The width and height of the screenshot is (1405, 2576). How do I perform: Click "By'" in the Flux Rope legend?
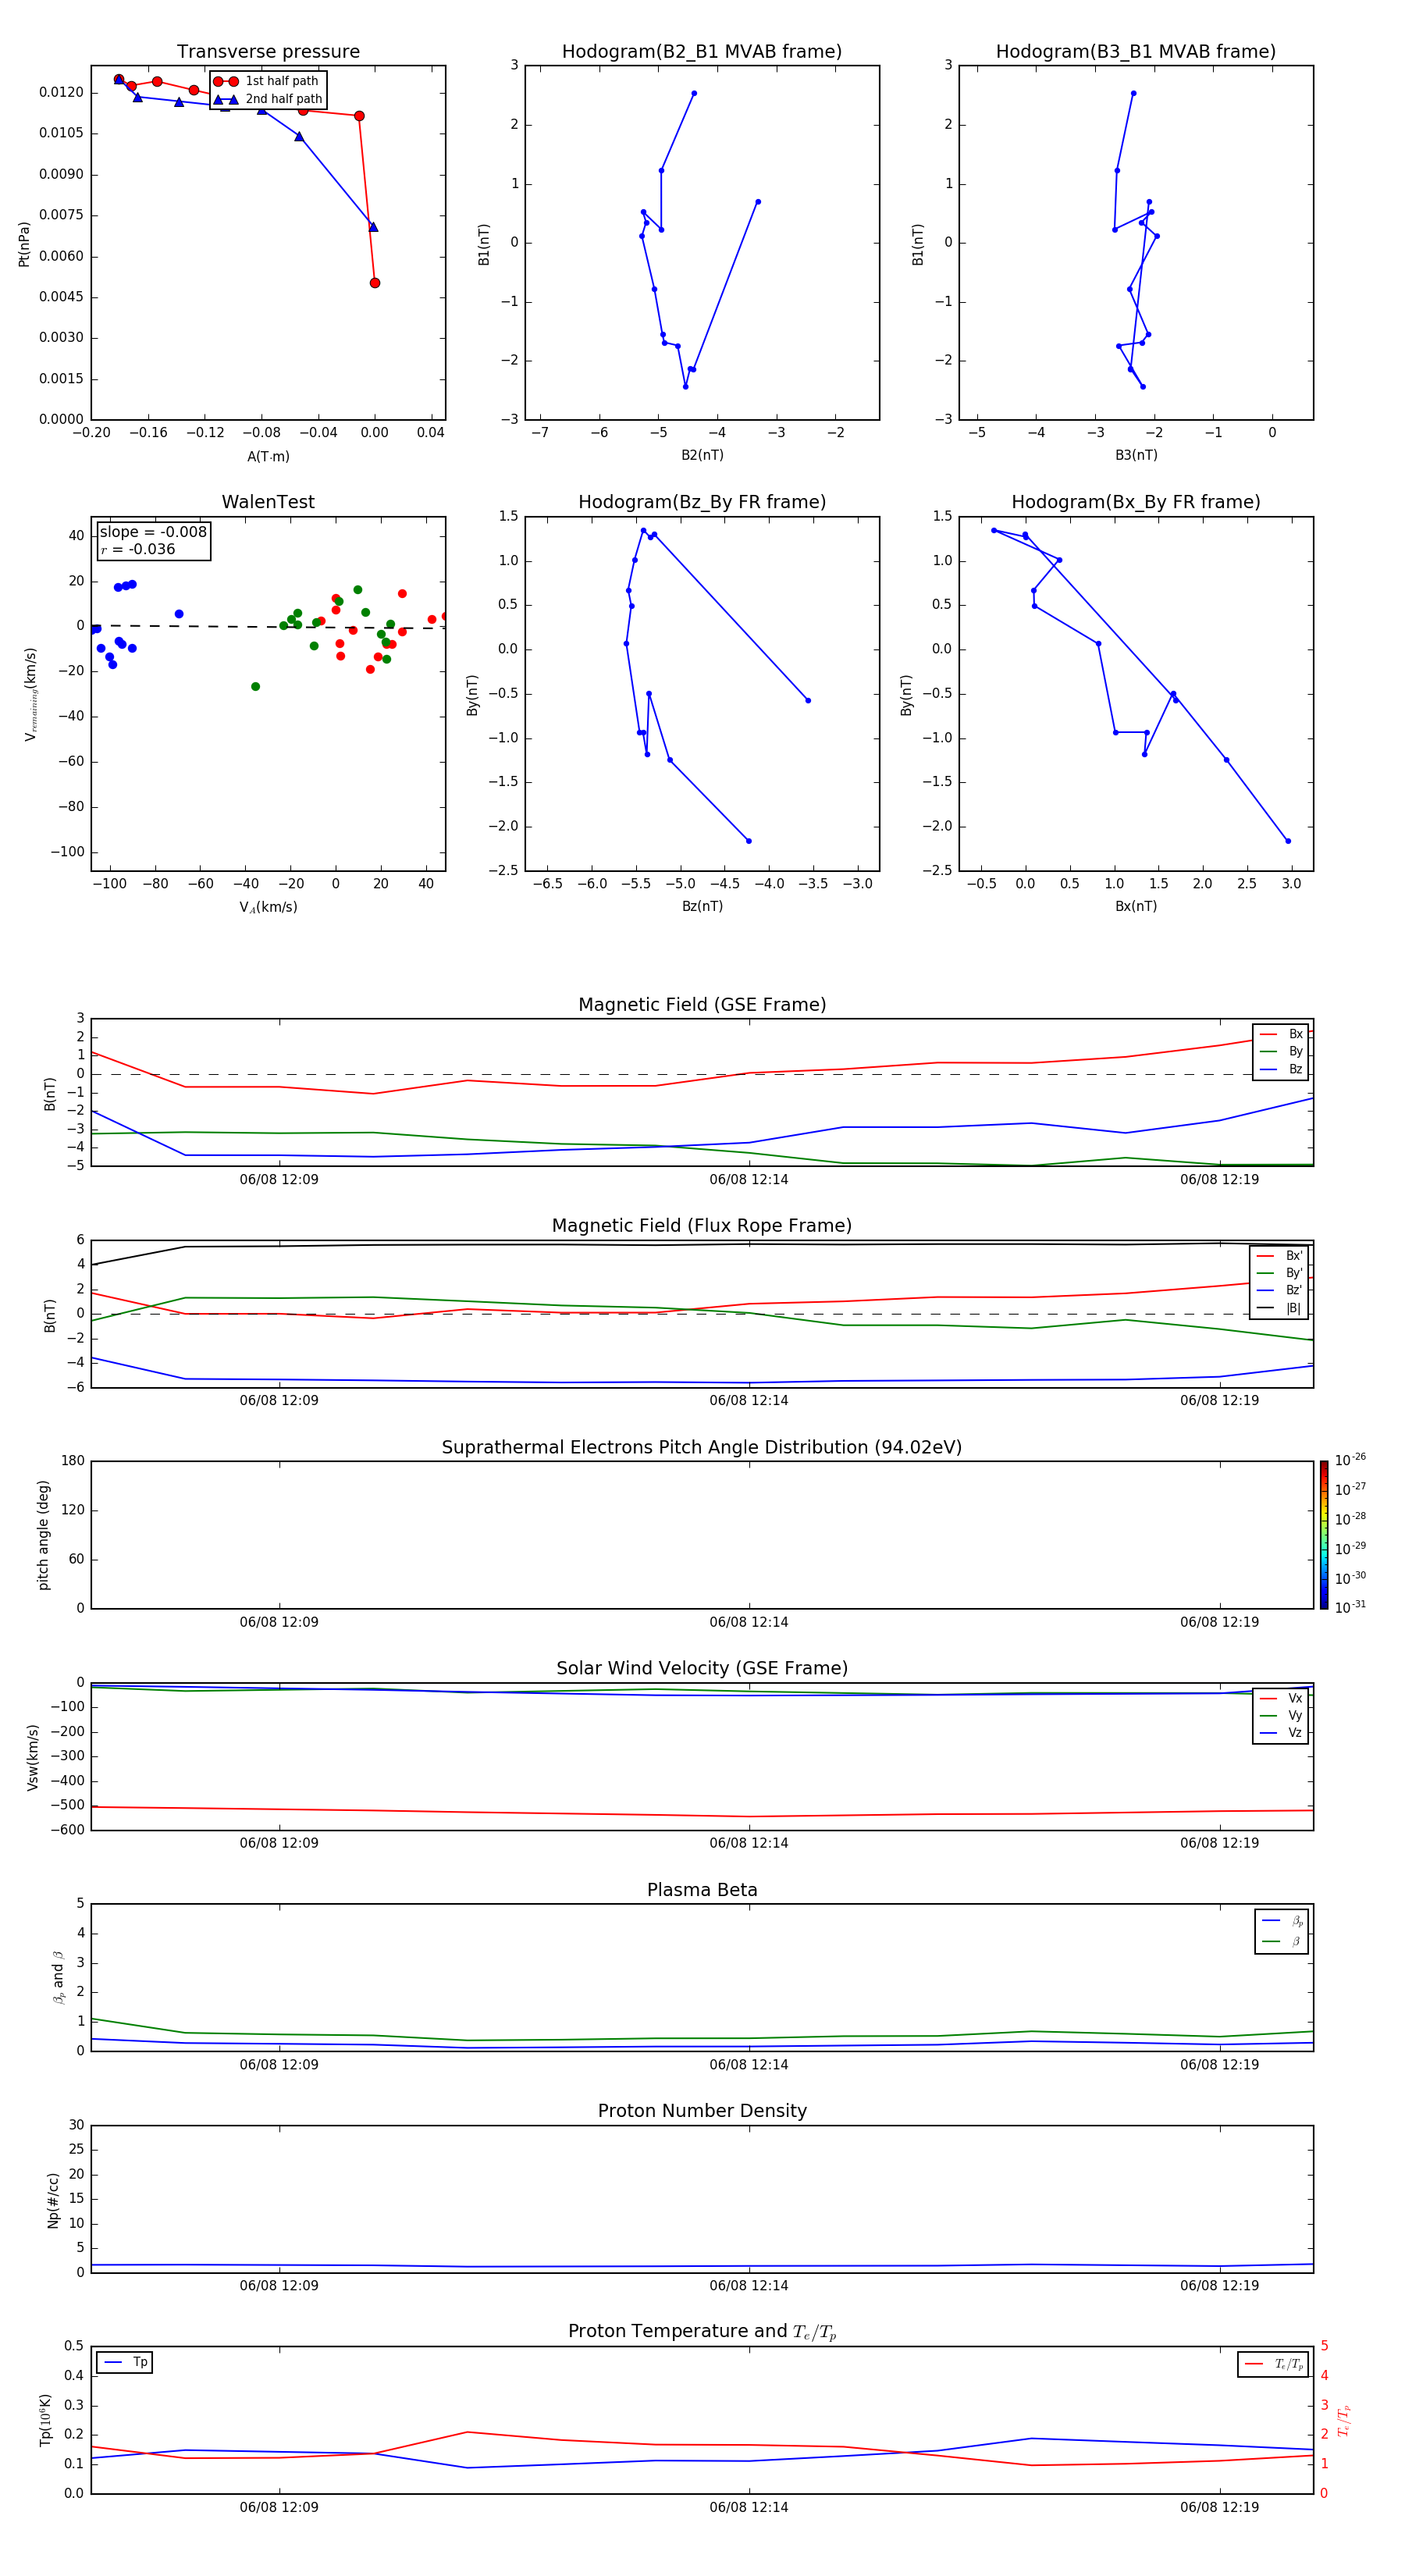(x=1280, y=1273)
